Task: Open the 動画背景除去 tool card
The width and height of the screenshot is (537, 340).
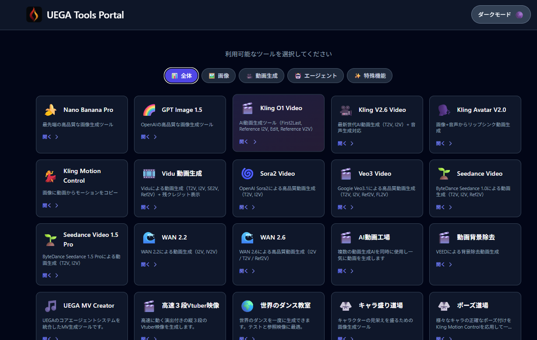Action: pos(475,253)
